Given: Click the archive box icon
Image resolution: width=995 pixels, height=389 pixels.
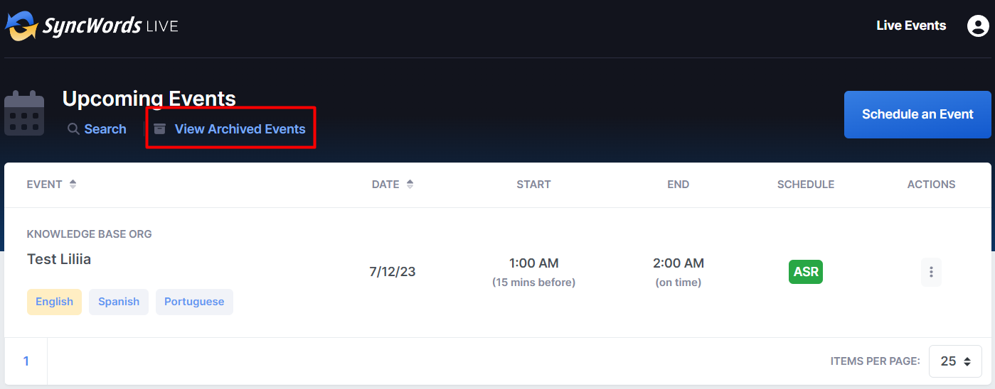Looking at the screenshot, I should (x=160, y=129).
